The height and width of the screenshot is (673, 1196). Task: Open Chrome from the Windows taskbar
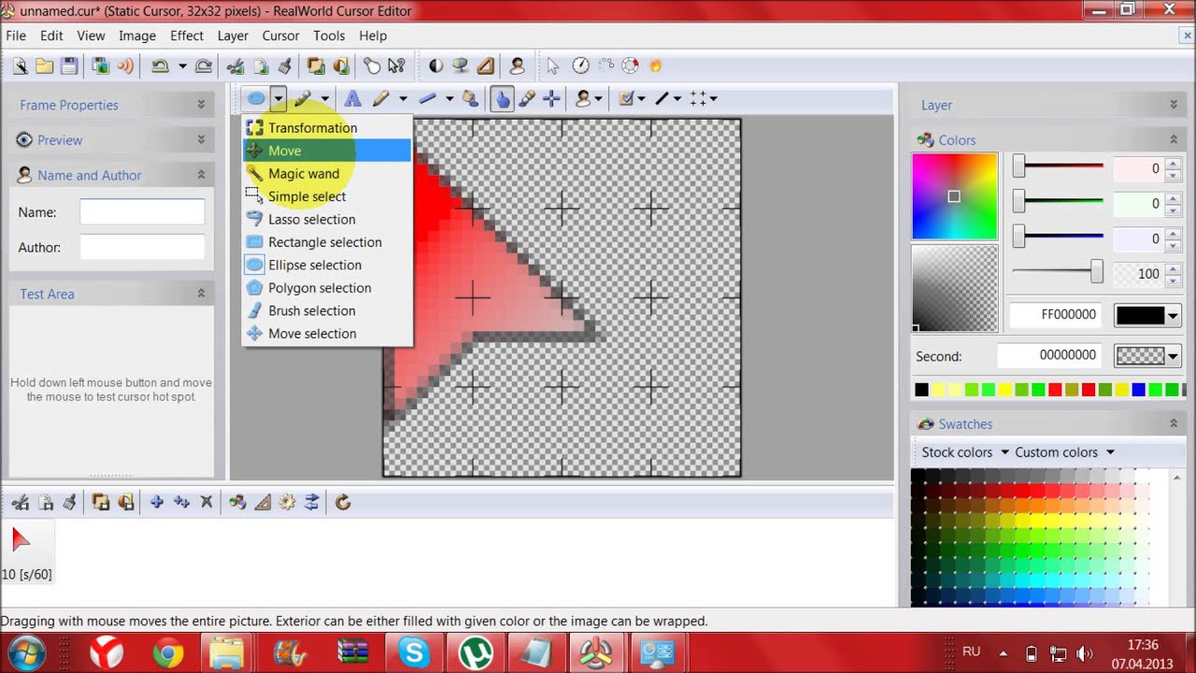coord(168,652)
